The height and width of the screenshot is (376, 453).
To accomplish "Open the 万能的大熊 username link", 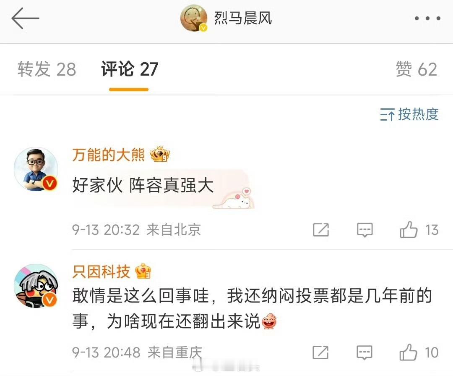I will coord(109,155).
